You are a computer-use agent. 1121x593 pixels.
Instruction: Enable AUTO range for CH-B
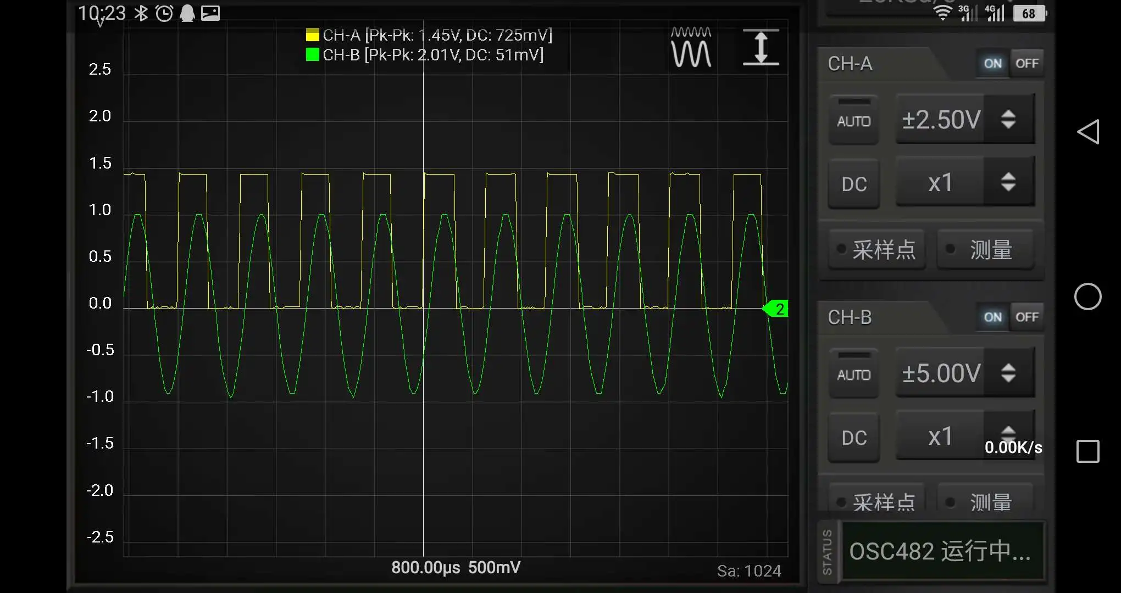pyautogui.click(x=854, y=373)
